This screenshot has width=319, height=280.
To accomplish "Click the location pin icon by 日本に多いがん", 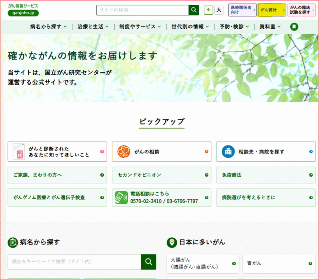I will click(172, 242).
